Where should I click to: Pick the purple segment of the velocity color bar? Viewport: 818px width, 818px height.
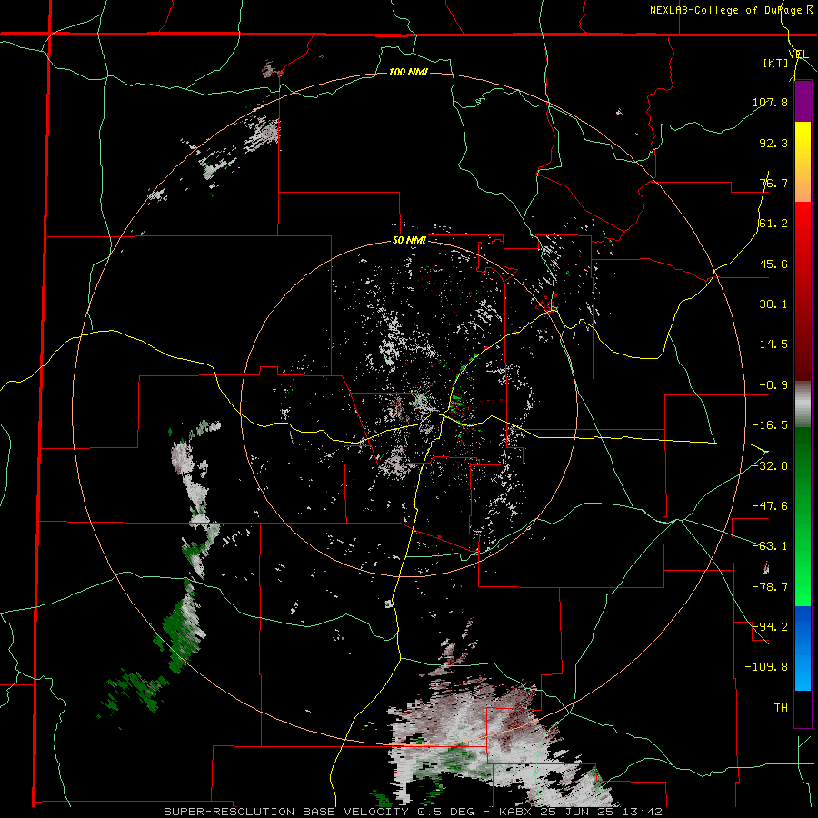pyautogui.click(x=803, y=101)
